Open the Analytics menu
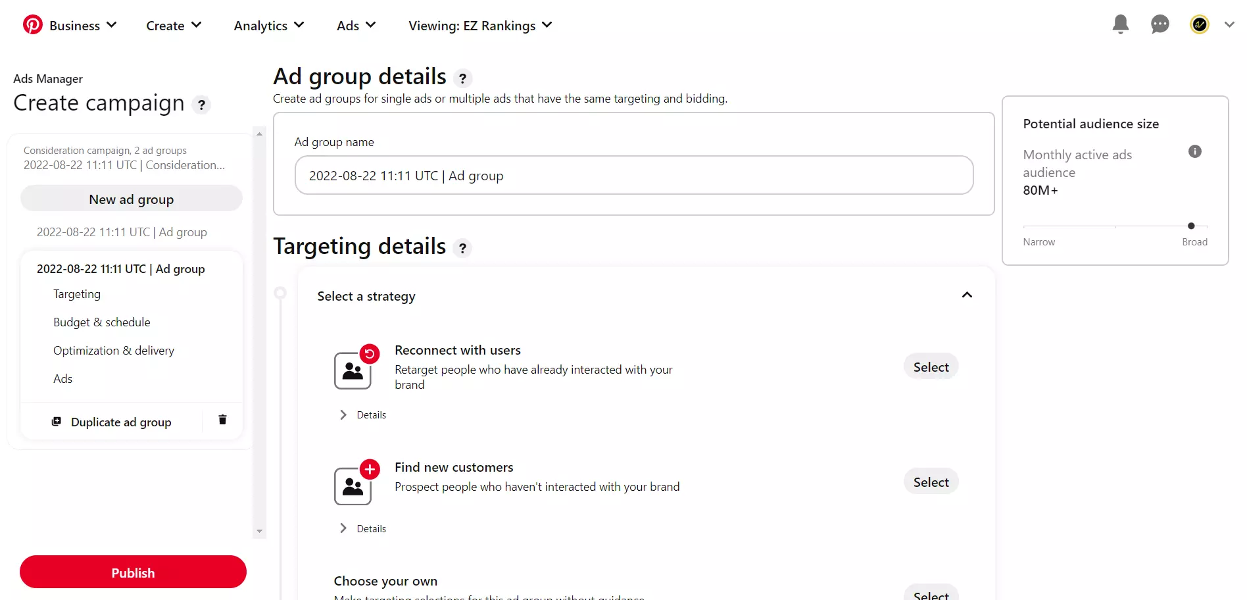Screen dimensions: 1247x600 (268, 26)
